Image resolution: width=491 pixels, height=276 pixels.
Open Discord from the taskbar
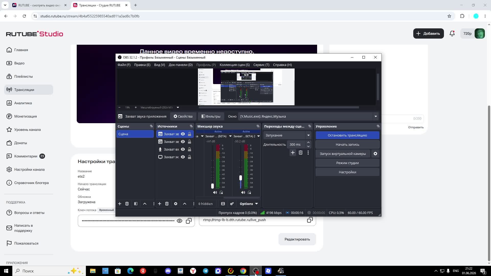click(168, 271)
